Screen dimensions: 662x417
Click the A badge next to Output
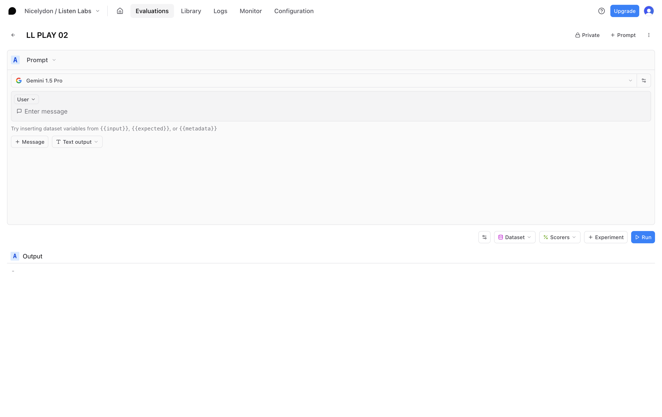(x=15, y=256)
